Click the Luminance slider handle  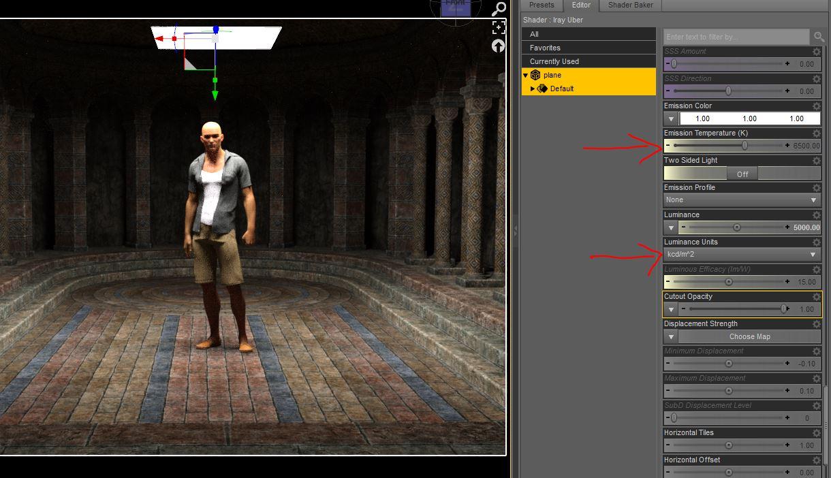click(x=736, y=227)
